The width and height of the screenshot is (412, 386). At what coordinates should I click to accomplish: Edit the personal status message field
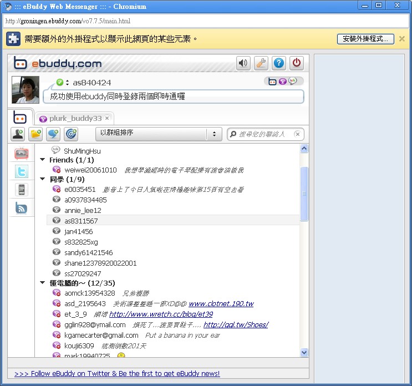click(174, 96)
